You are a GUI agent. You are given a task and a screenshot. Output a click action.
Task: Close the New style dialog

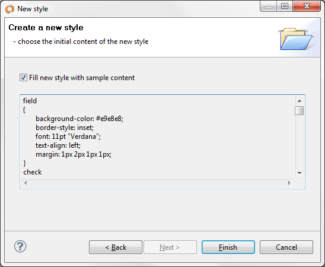(x=307, y=6)
